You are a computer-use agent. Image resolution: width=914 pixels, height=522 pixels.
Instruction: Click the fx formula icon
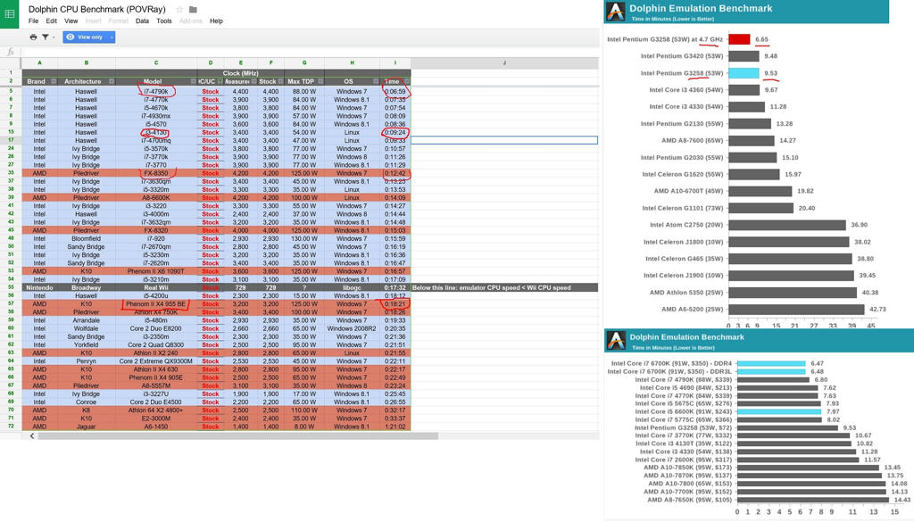11,52
